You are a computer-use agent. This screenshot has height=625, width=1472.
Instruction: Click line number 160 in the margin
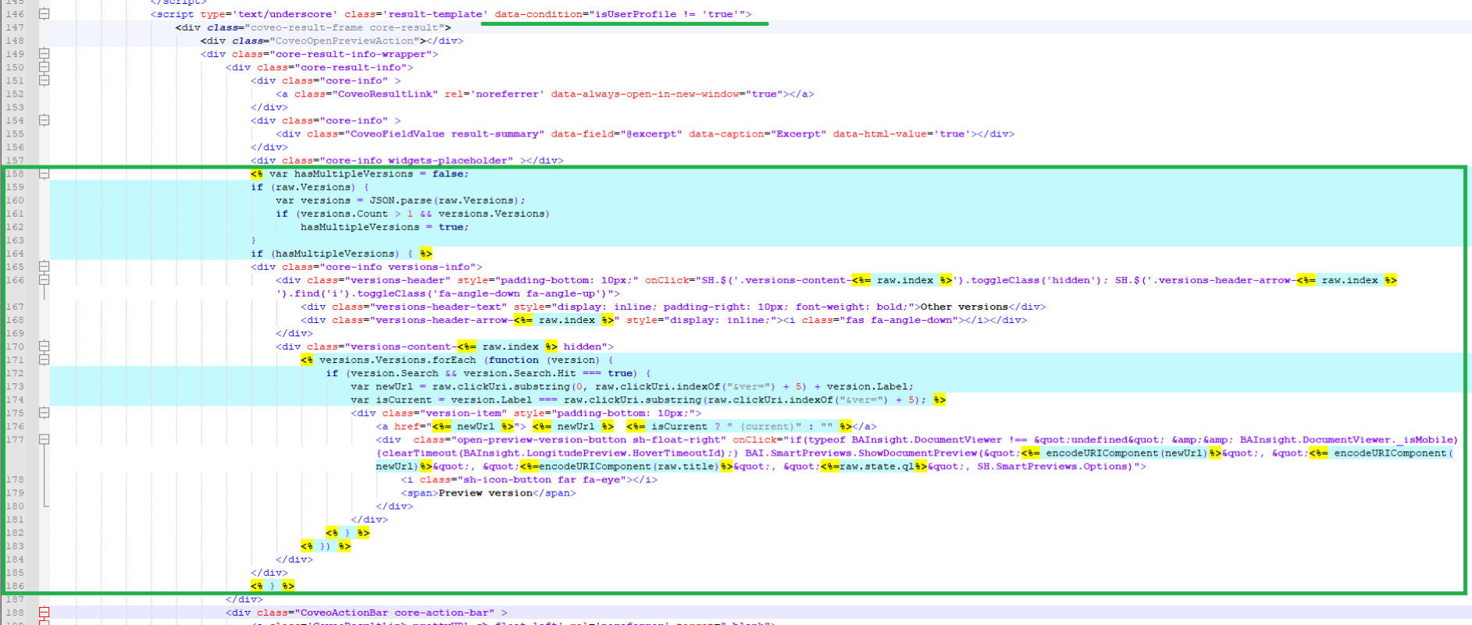point(16,201)
